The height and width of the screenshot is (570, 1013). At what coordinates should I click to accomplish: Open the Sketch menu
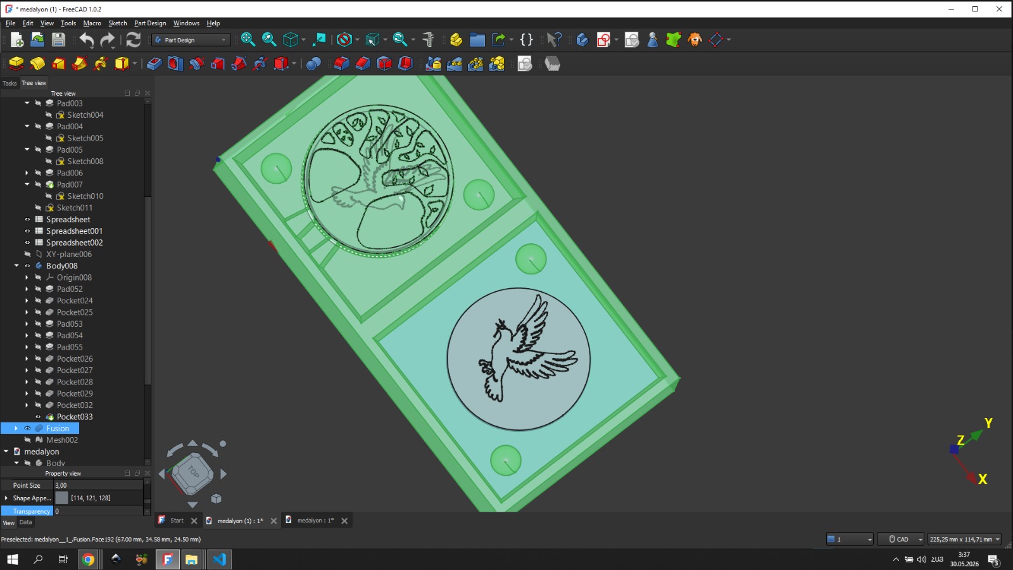click(118, 23)
